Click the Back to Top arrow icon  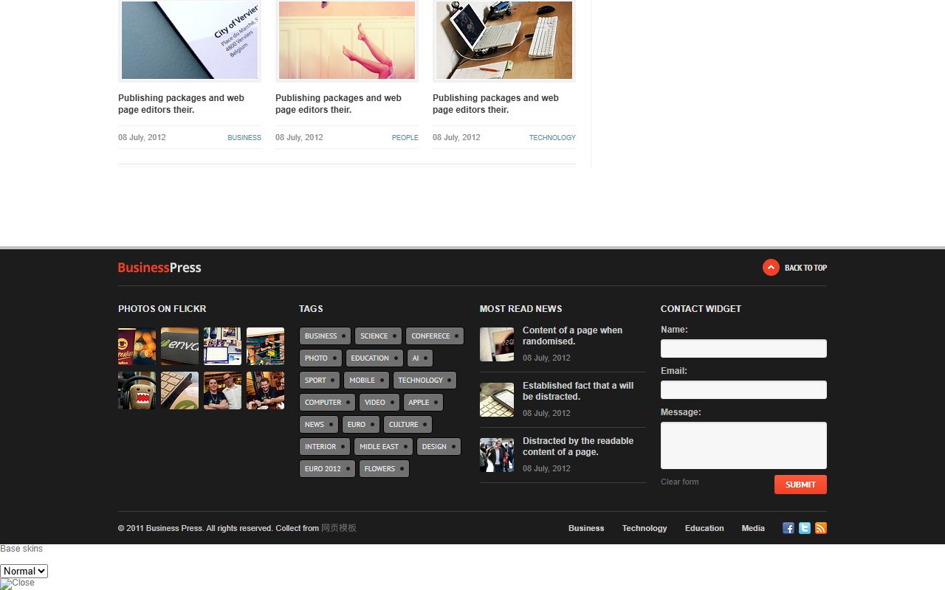(771, 268)
